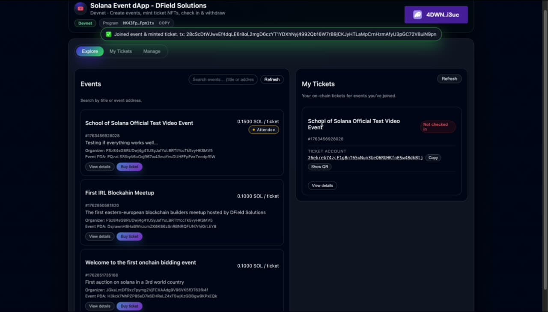Viewport: 548px width, 312px height.
Task: Click the 'My Tickets' panel heading
Action: (318, 84)
